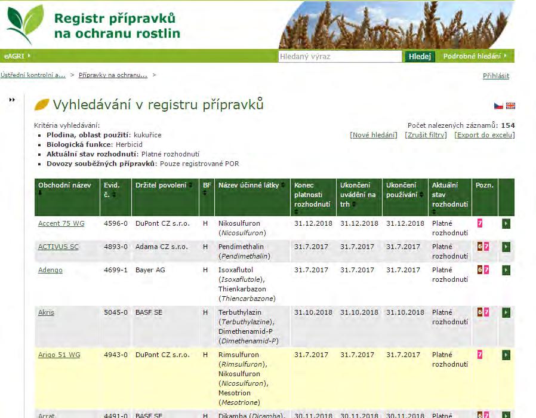Screen dimensions: 536x418
Task: Select evid. number 4943-0
Action: click(116, 355)
